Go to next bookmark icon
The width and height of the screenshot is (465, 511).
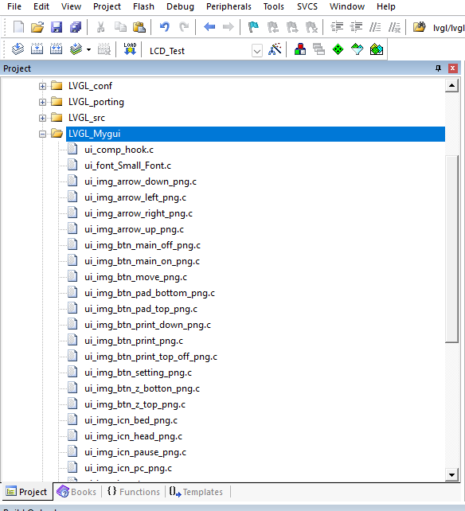click(x=292, y=27)
